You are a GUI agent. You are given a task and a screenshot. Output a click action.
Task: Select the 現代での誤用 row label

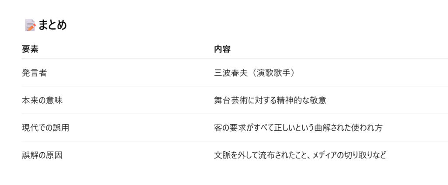point(45,128)
